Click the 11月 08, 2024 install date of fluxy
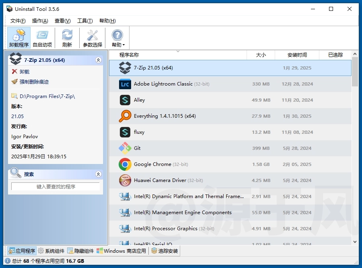Viewport: 362px width, 268px height. click(x=297, y=132)
